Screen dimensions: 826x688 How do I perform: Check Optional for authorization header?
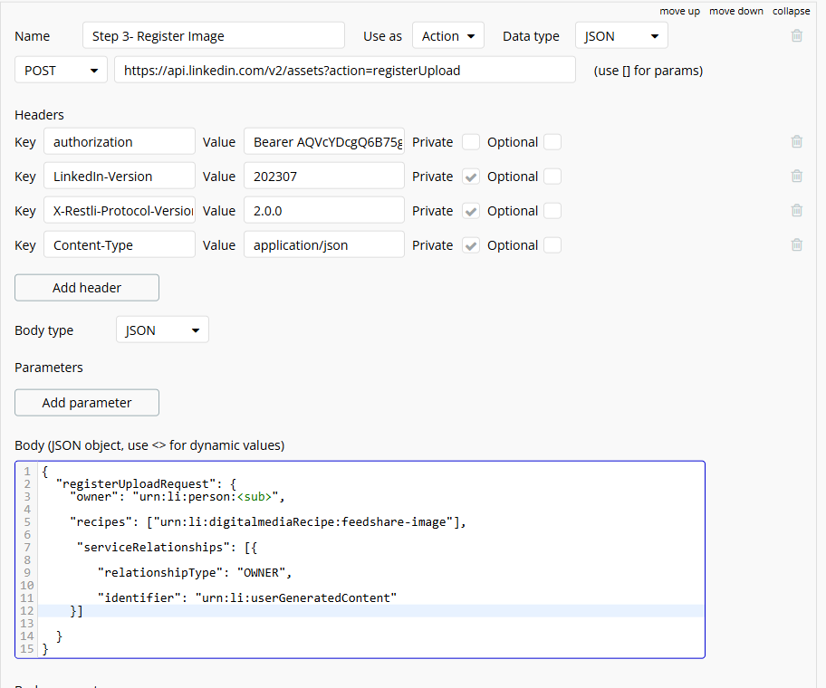pyautogui.click(x=552, y=142)
